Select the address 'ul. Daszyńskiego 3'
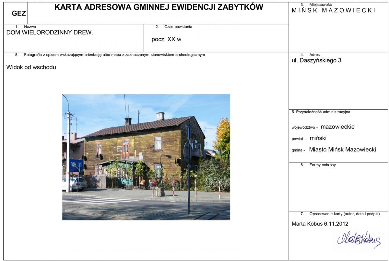The height and width of the screenshot is (261, 389). tap(316, 60)
